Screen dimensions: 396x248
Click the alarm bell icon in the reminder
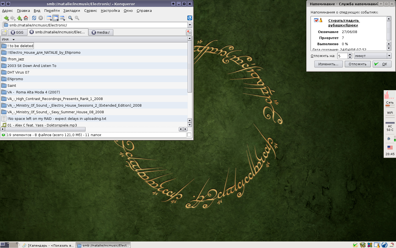pyautogui.click(x=321, y=20)
